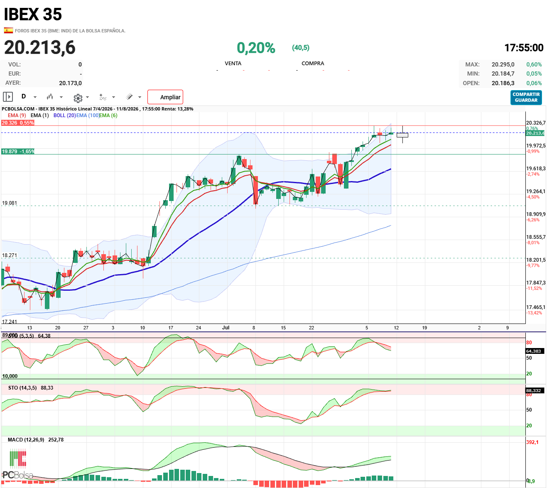Click the 18.271 support level label
Image resolution: width=547 pixels, height=488 pixels.
[x=10, y=255]
